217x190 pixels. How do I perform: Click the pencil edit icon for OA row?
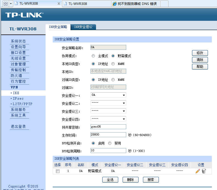(x=198, y=171)
